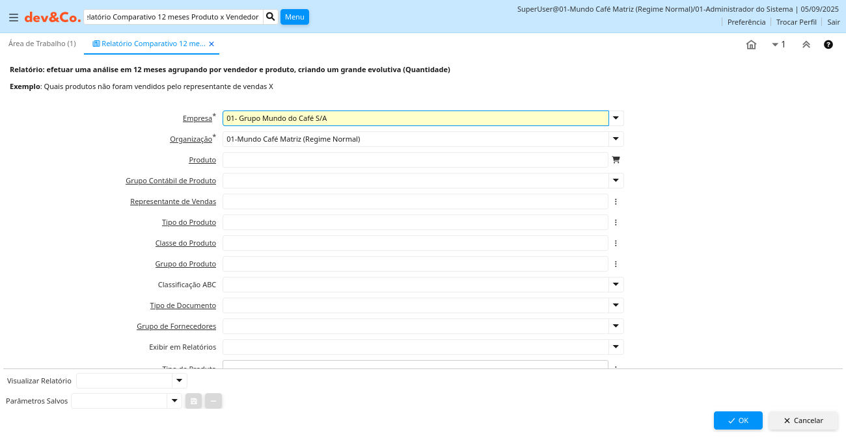846x438 pixels.
Task: Go to home via house icon
Action: [751, 45]
